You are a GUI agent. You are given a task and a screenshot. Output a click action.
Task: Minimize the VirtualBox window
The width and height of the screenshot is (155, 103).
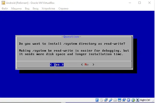pyautogui.click(x=130, y=3)
